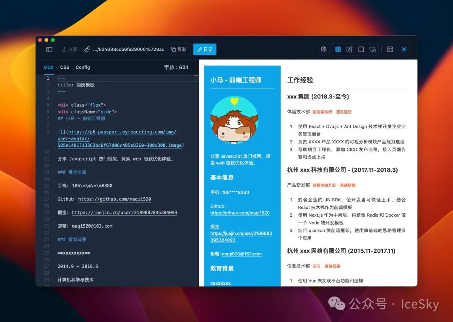Click editor line '2014.9 - 2018.6'
Image resolution: width=453 pixels, height=322 pixels.
point(78,266)
